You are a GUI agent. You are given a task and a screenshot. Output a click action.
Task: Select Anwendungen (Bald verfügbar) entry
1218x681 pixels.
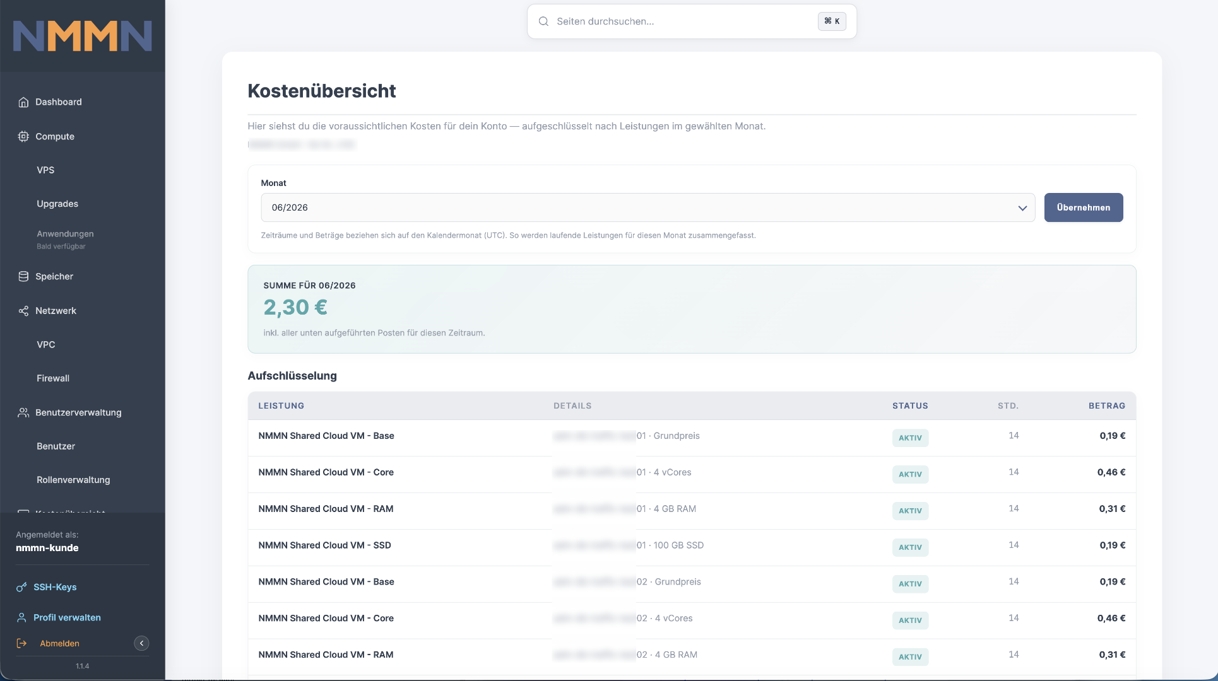click(x=65, y=239)
